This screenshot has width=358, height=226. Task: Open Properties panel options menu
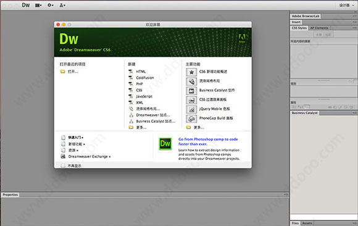(x=286, y=195)
